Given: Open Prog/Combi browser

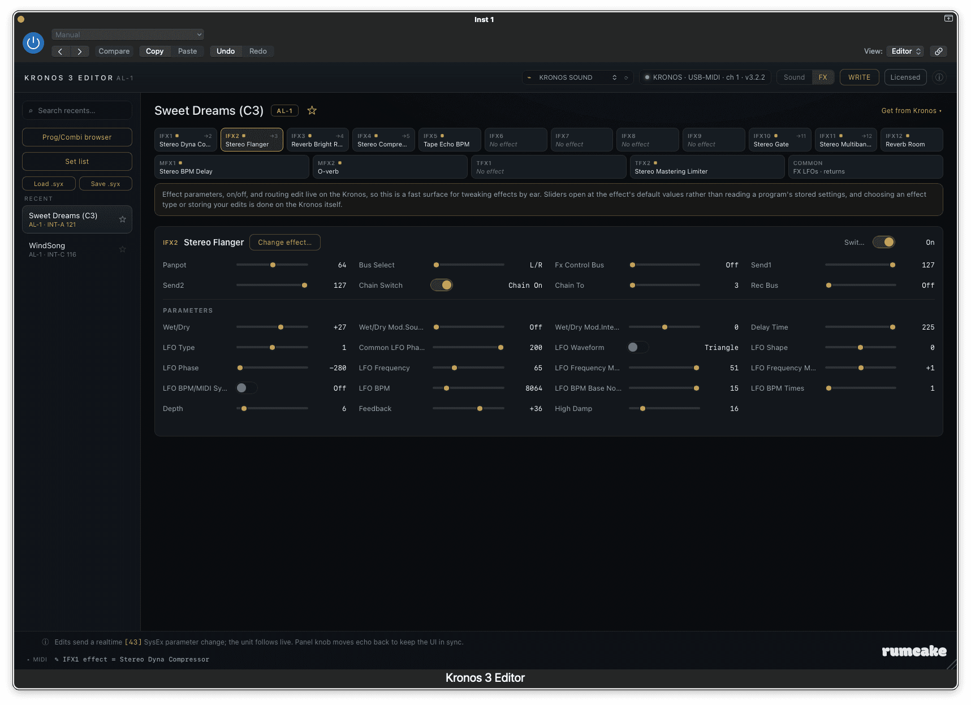Looking at the screenshot, I should [77, 137].
